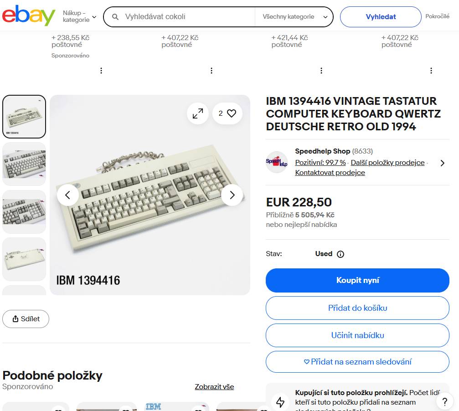Expand the product image to fullscreen
The height and width of the screenshot is (411, 459).
(198, 113)
